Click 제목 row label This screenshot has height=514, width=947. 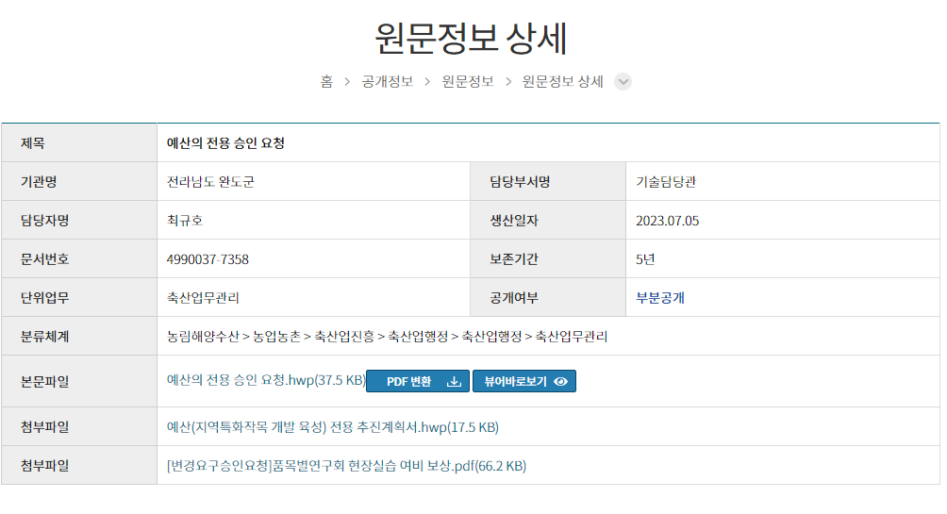pyautogui.click(x=79, y=143)
